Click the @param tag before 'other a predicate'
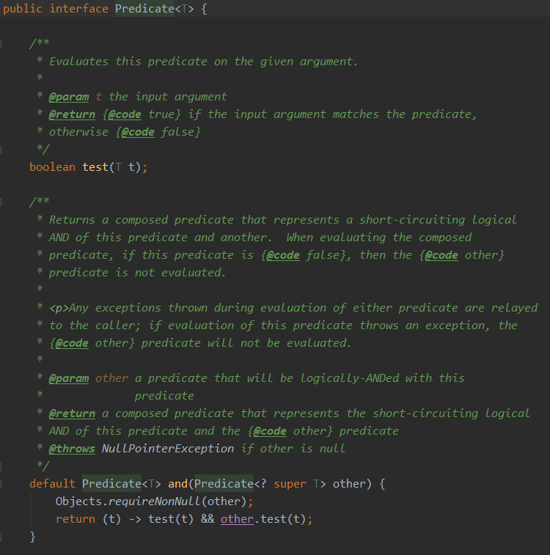This screenshot has height=555, width=550. coord(69,378)
